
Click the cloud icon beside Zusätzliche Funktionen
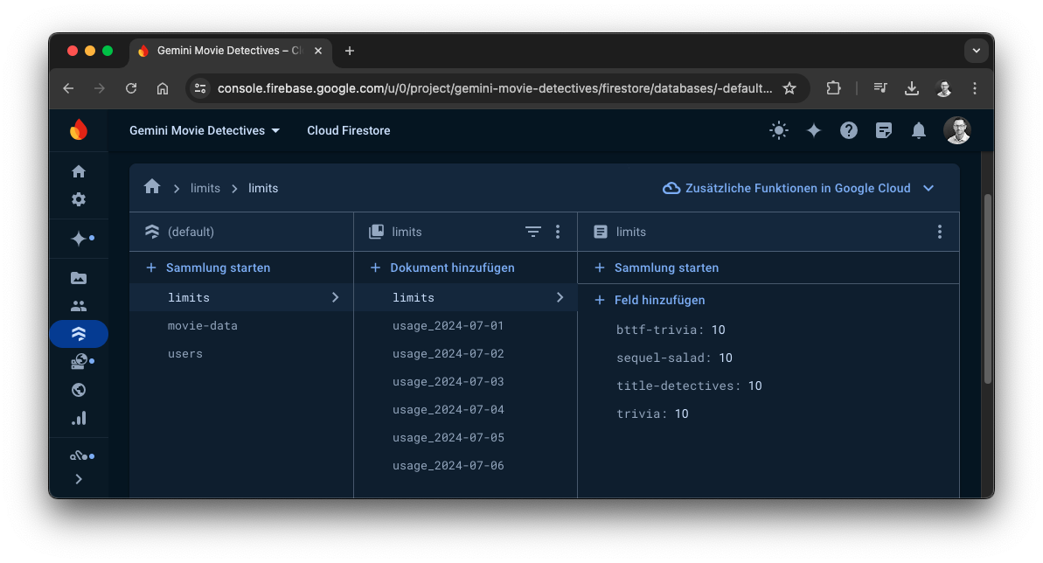click(x=671, y=188)
